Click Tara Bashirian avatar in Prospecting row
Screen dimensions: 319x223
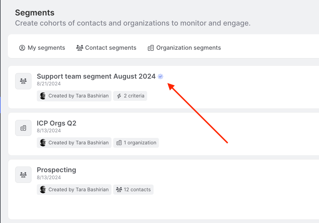pyautogui.click(x=43, y=190)
